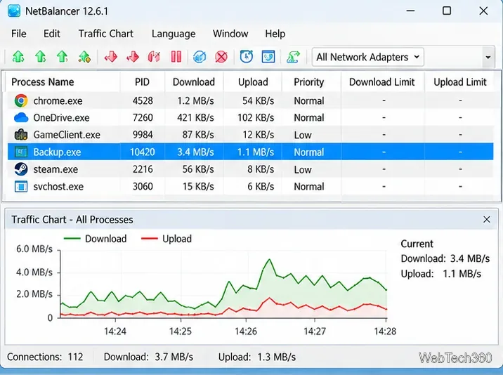Click the 14:26 time axis label
The image size is (503, 375).
pos(246,331)
